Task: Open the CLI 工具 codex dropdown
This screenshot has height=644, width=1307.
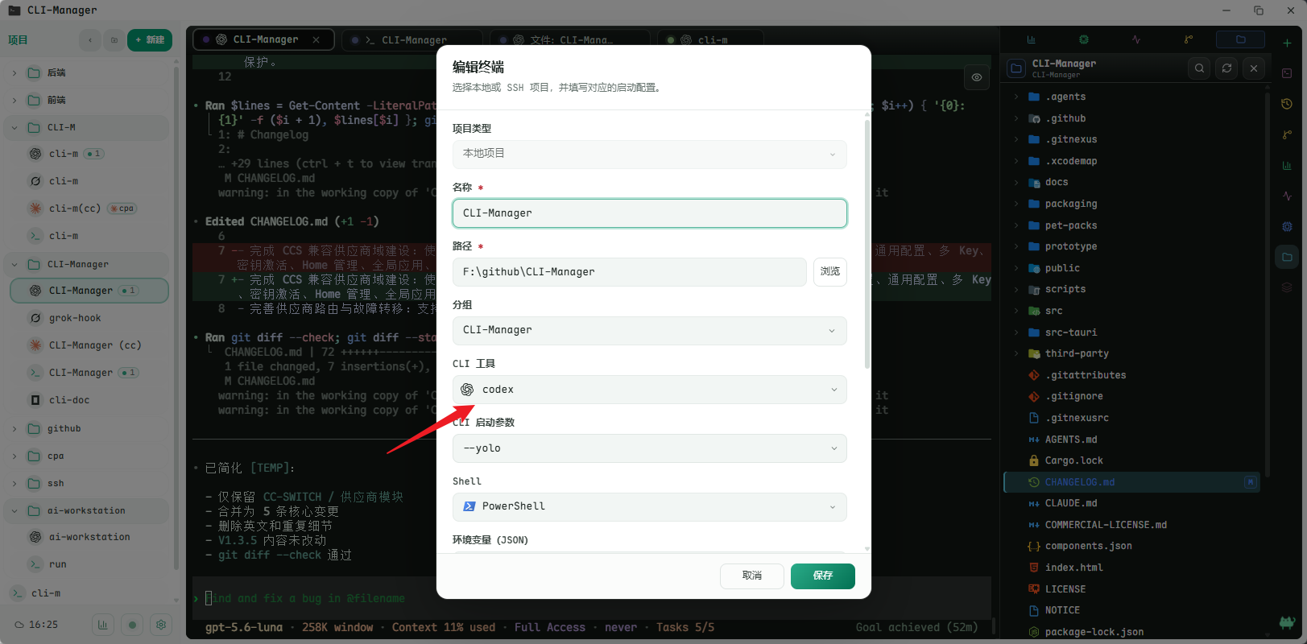Action: point(649,390)
